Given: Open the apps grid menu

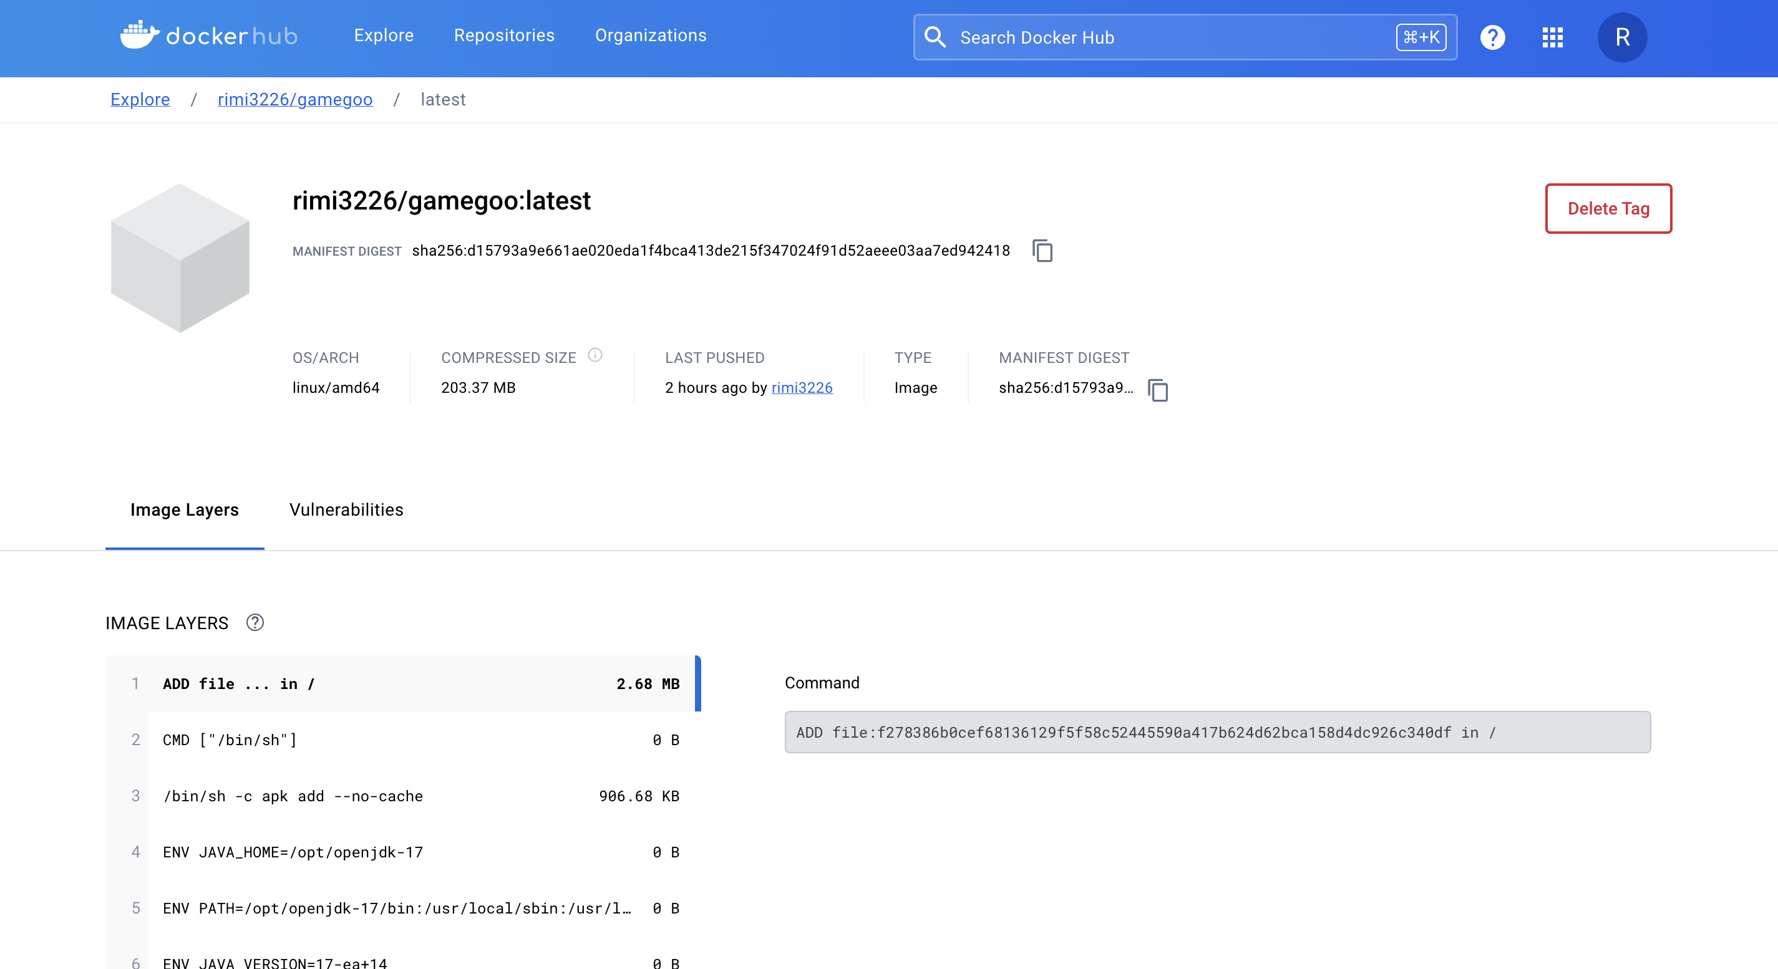Looking at the screenshot, I should [x=1552, y=37].
